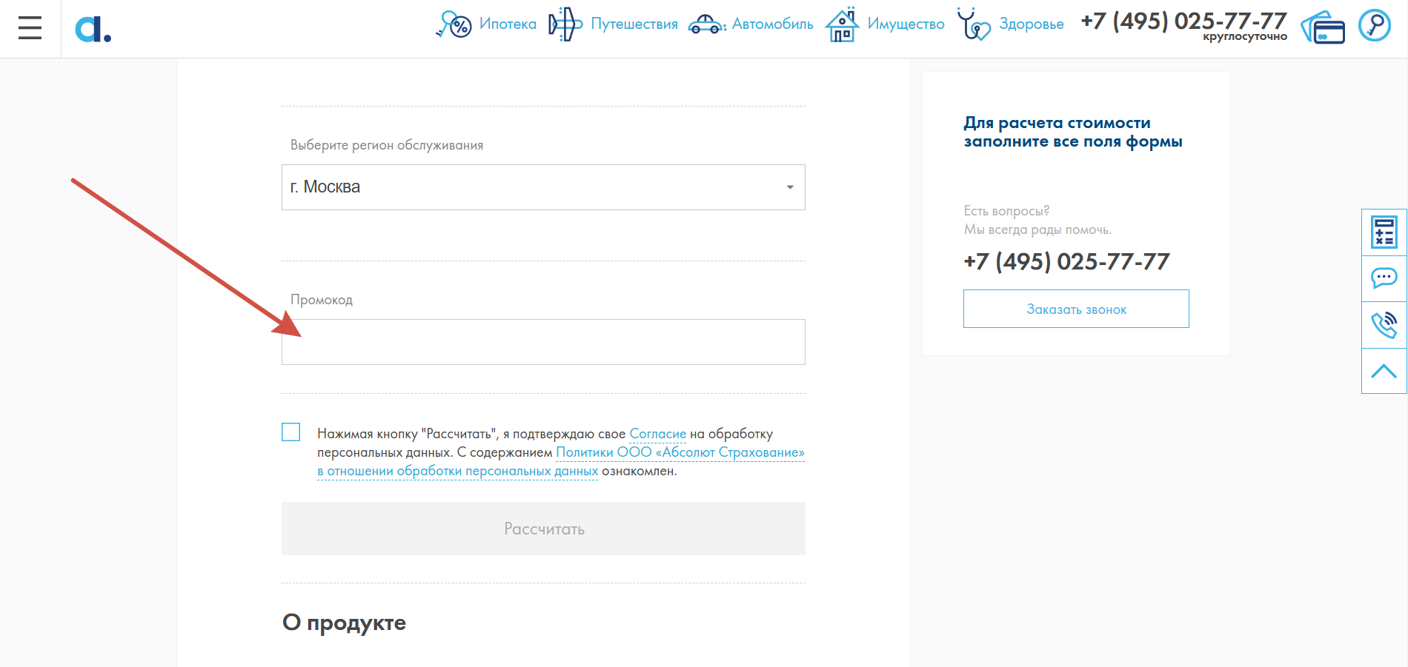Click the sidebar phone number under Есть вопросы?
Image resolution: width=1408 pixels, height=667 pixels.
tap(1066, 261)
